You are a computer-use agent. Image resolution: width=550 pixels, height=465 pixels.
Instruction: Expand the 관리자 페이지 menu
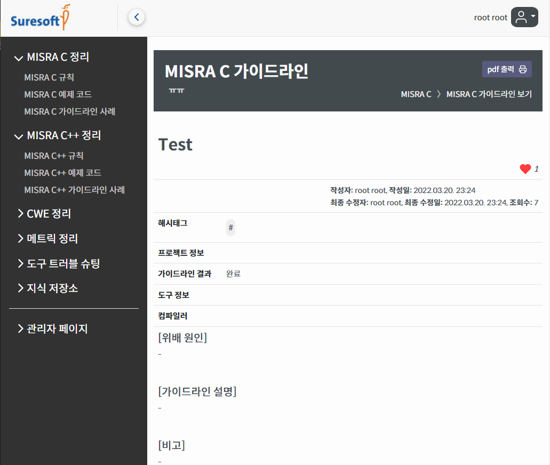click(x=52, y=328)
